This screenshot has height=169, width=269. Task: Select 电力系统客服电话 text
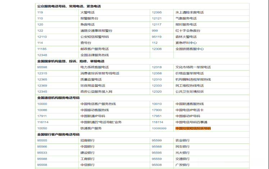[95, 67]
